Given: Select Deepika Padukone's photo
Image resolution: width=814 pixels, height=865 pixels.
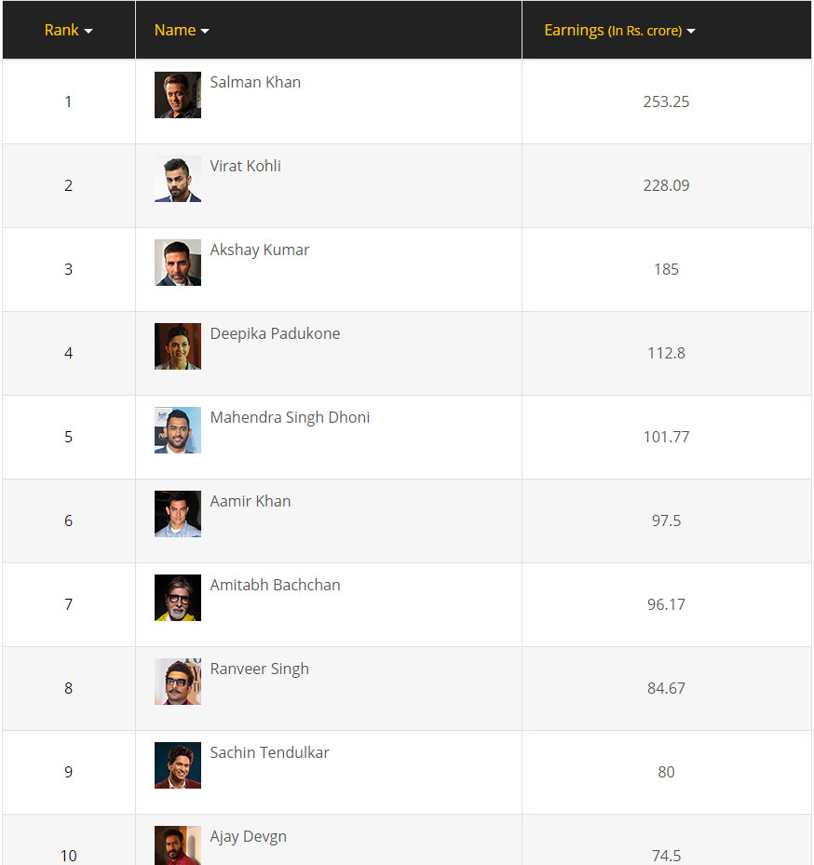Looking at the screenshot, I should click(x=178, y=346).
